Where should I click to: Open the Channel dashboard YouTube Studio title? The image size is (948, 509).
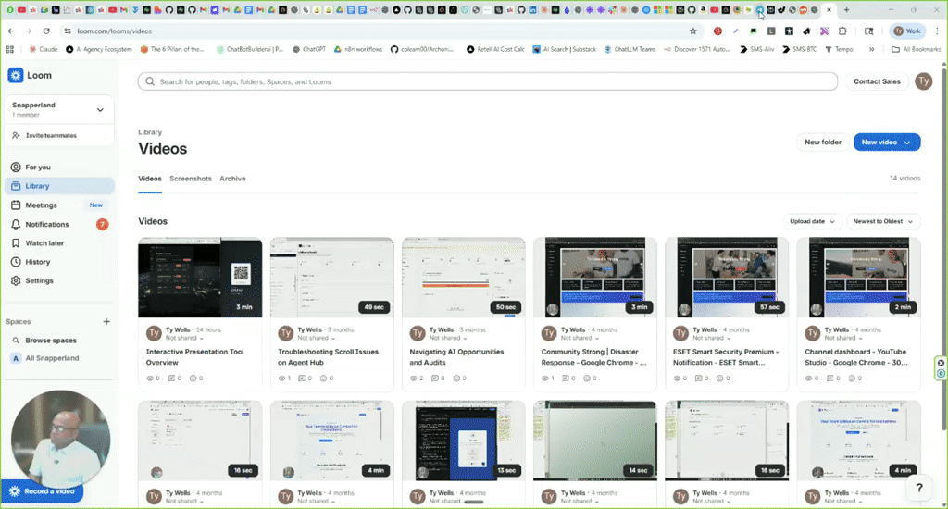click(856, 357)
